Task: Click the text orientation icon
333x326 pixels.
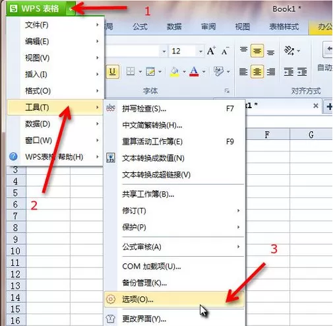Action: point(289,51)
